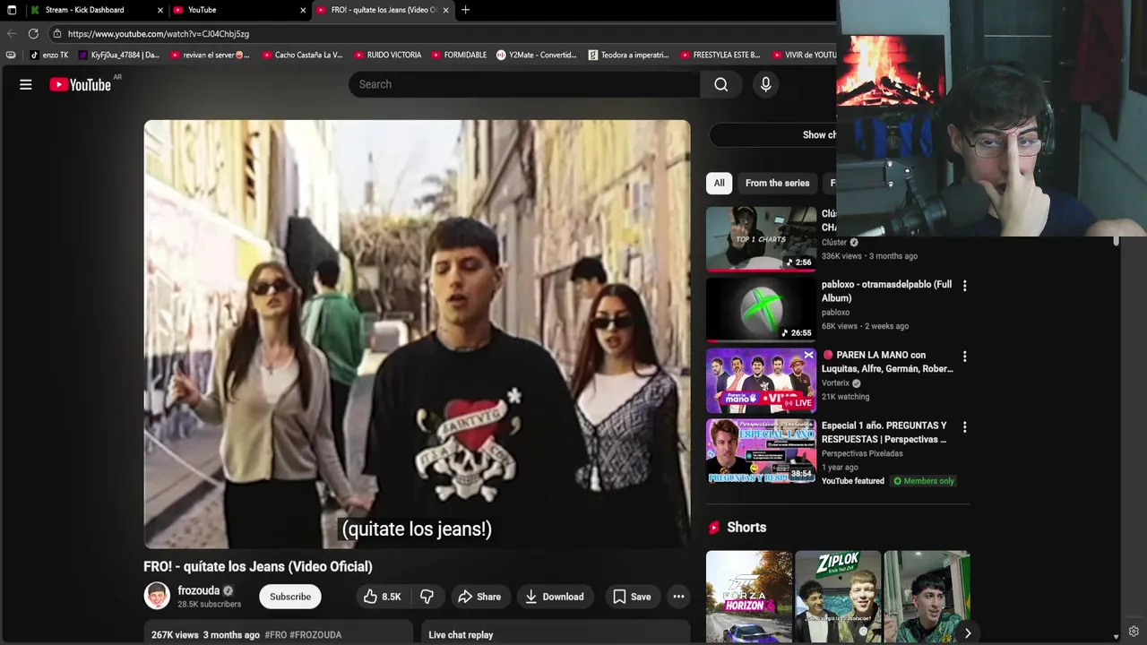Close the Kick Dashboard tab
Viewport: 1147px width, 645px height.
click(x=160, y=10)
